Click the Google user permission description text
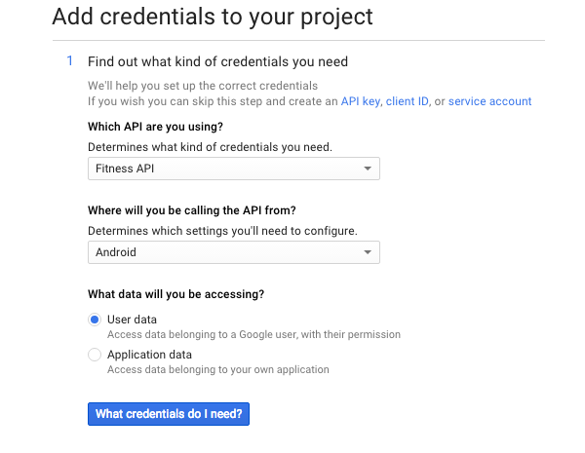 tap(253, 334)
